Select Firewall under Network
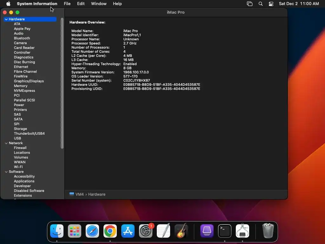Image resolution: width=325 pixels, height=244 pixels. click(x=20, y=148)
